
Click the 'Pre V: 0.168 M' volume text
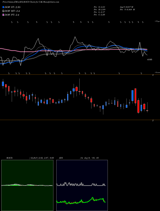[127, 10]
